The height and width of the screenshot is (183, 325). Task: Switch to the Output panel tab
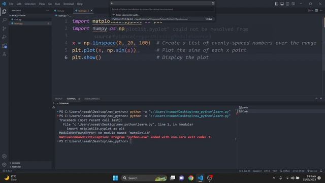(59, 99)
